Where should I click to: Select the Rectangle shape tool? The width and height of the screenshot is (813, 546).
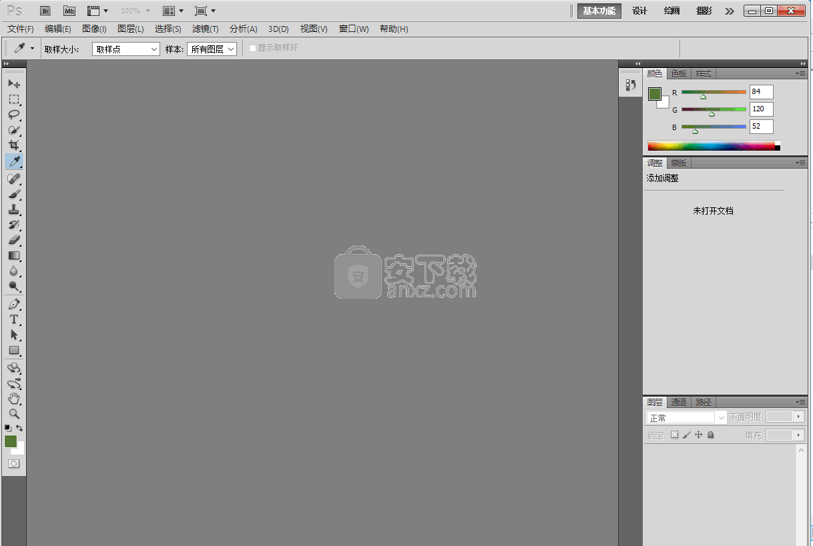click(x=13, y=350)
